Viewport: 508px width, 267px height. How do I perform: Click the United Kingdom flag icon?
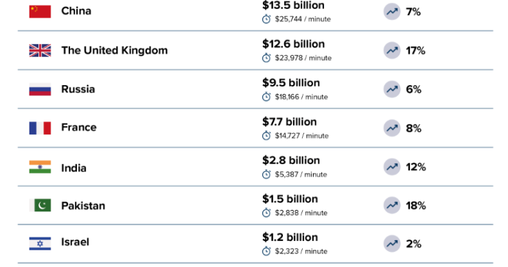tap(40, 51)
